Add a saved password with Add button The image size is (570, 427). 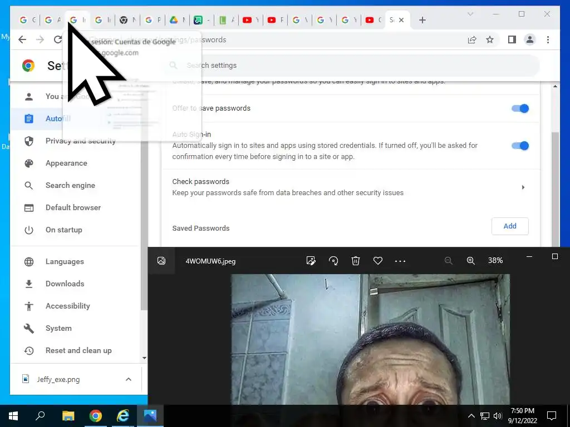tap(510, 226)
